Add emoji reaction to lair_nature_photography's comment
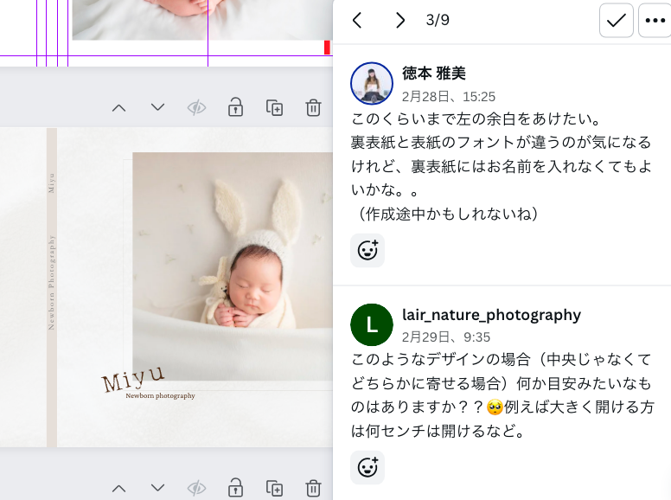 click(x=367, y=467)
